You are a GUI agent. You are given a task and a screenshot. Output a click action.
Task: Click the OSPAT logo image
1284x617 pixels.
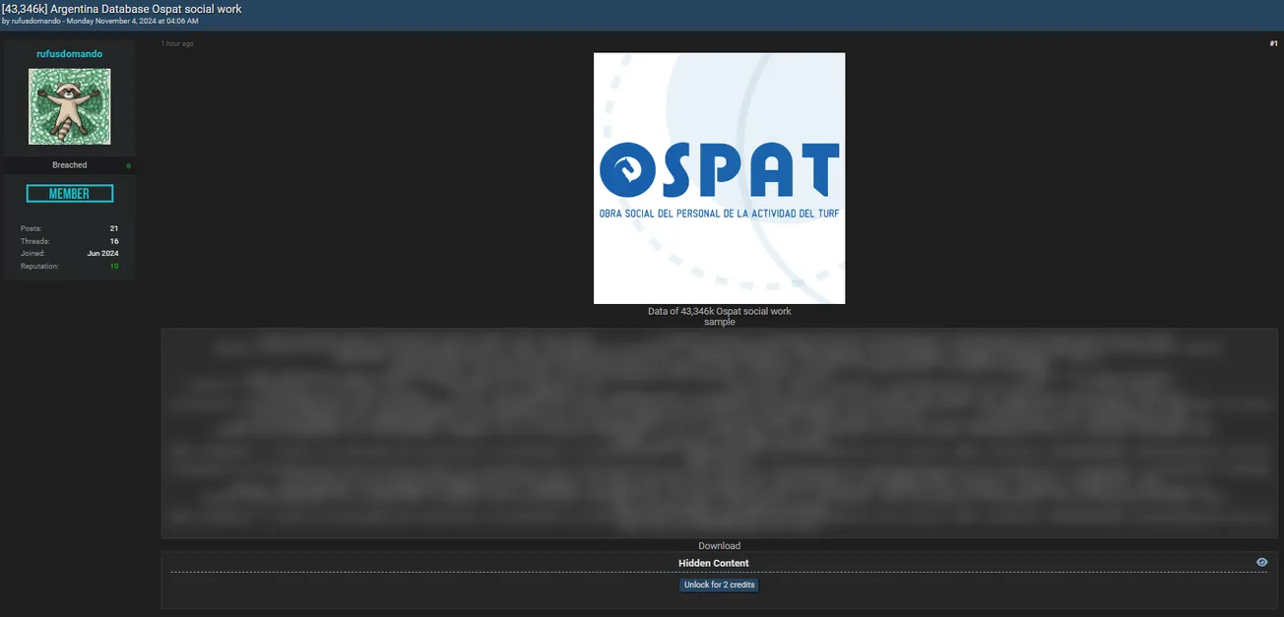tap(719, 178)
